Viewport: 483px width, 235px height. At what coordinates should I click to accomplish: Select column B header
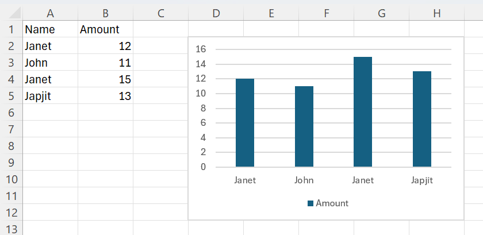(105, 13)
